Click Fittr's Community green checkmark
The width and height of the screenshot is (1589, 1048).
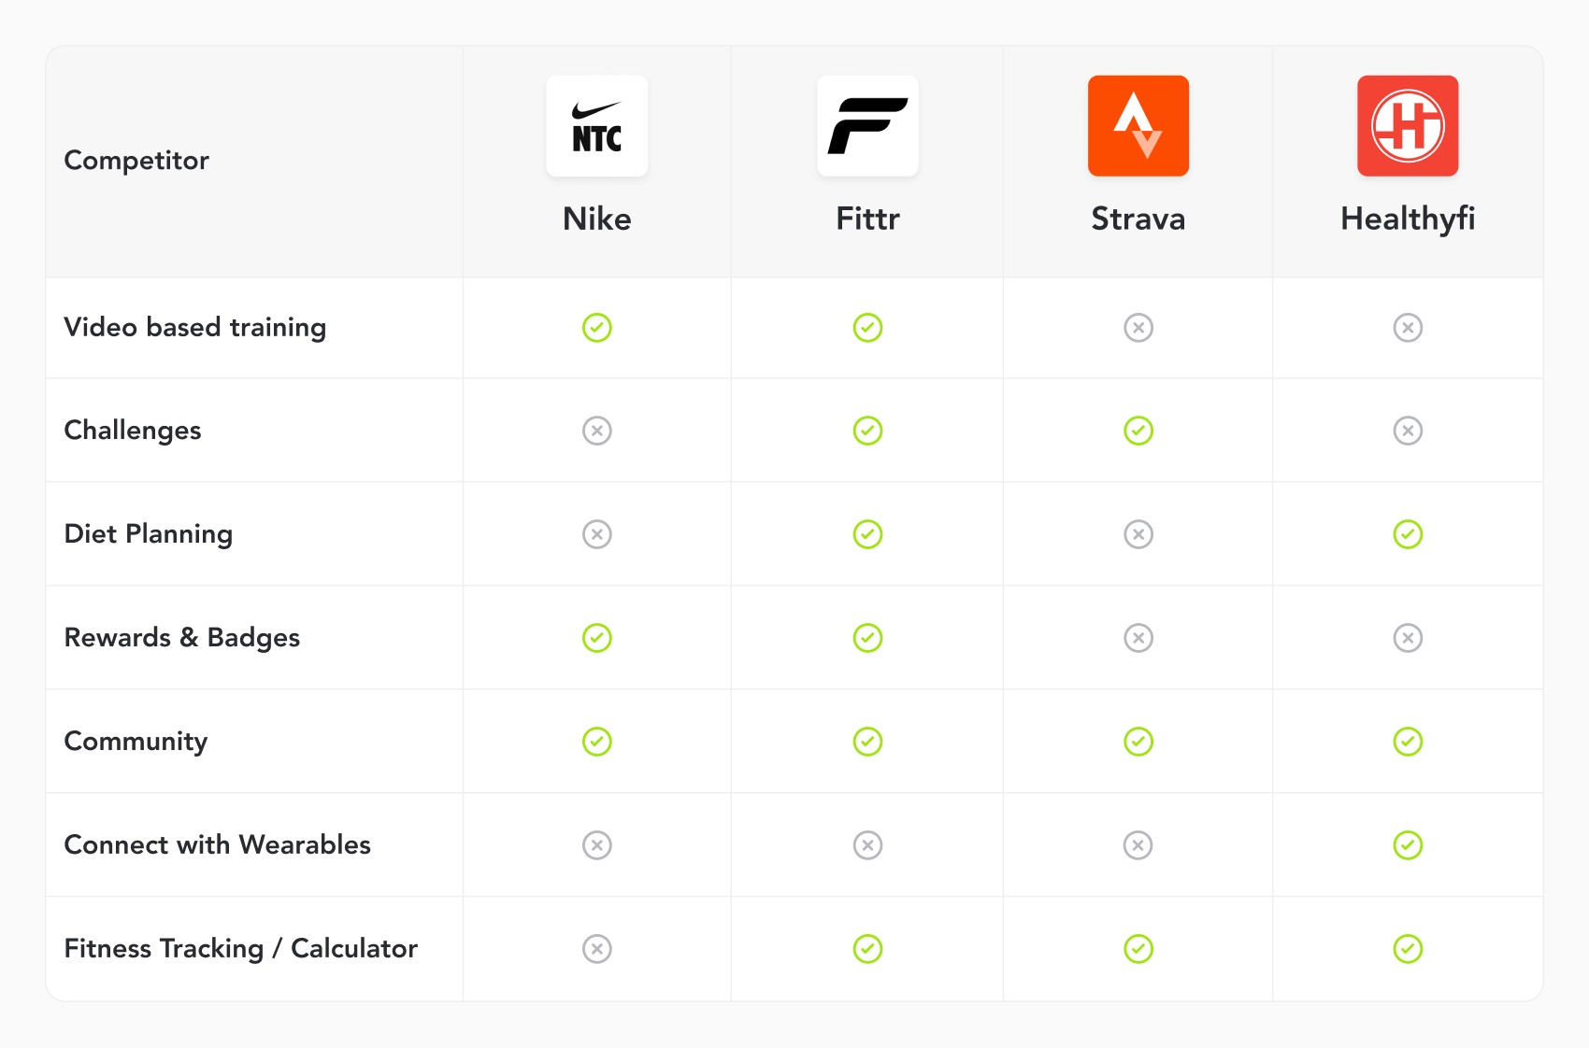(867, 742)
